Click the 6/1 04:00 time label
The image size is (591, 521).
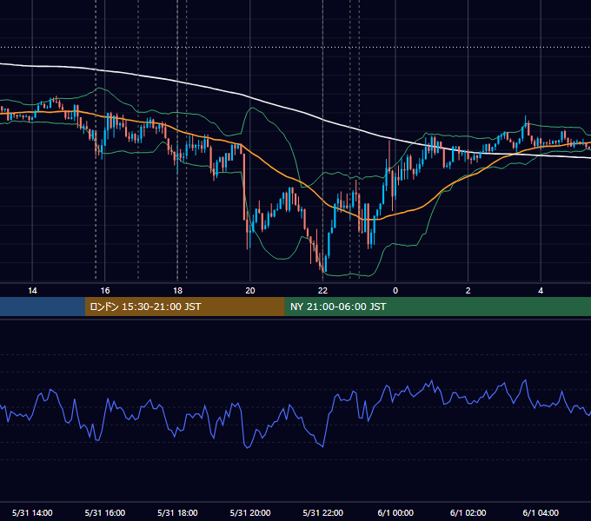coord(541,512)
